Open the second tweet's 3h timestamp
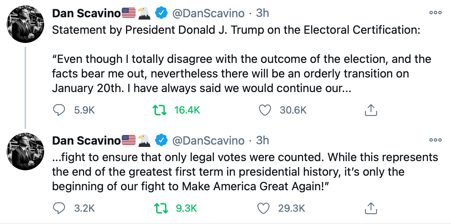The height and width of the screenshot is (224, 451). (262, 141)
